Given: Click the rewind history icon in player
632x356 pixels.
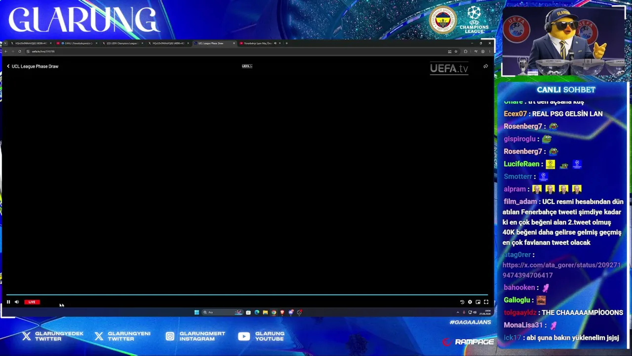Looking at the screenshot, I should tap(462, 302).
